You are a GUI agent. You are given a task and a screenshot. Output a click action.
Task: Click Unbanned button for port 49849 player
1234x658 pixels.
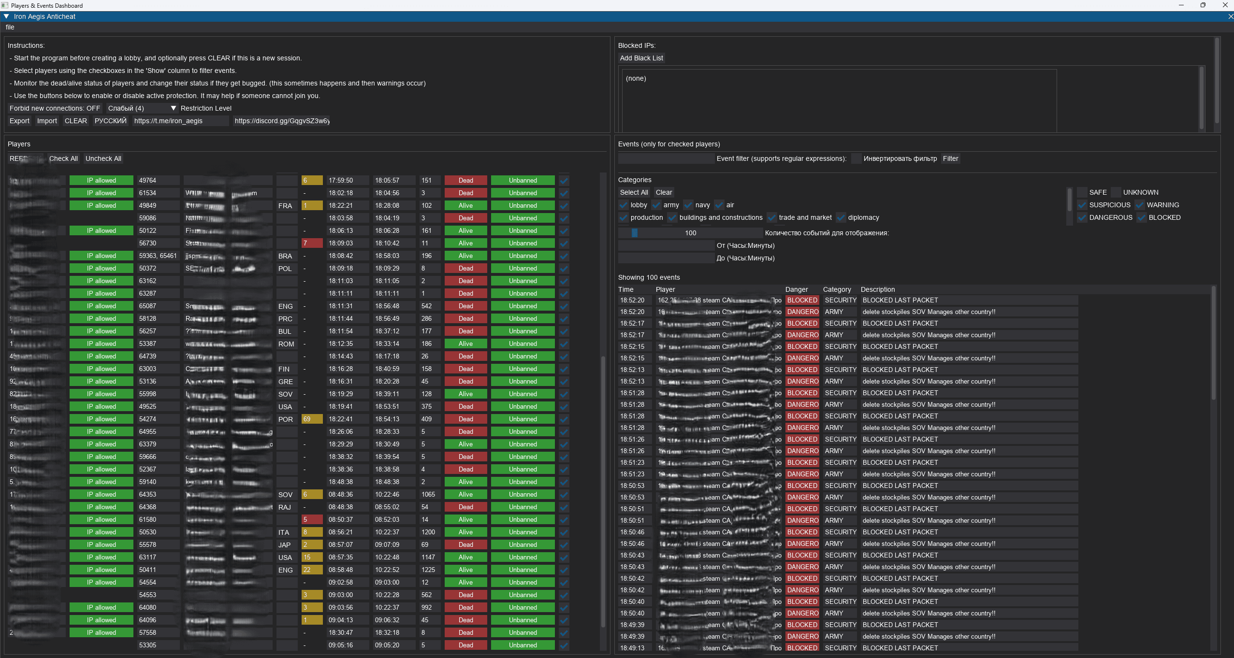(x=523, y=205)
